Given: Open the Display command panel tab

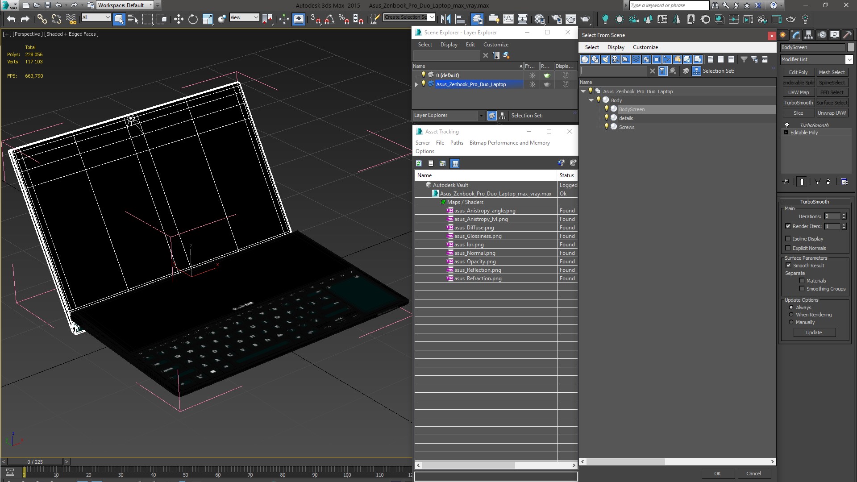Looking at the screenshot, I should [834, 35].
